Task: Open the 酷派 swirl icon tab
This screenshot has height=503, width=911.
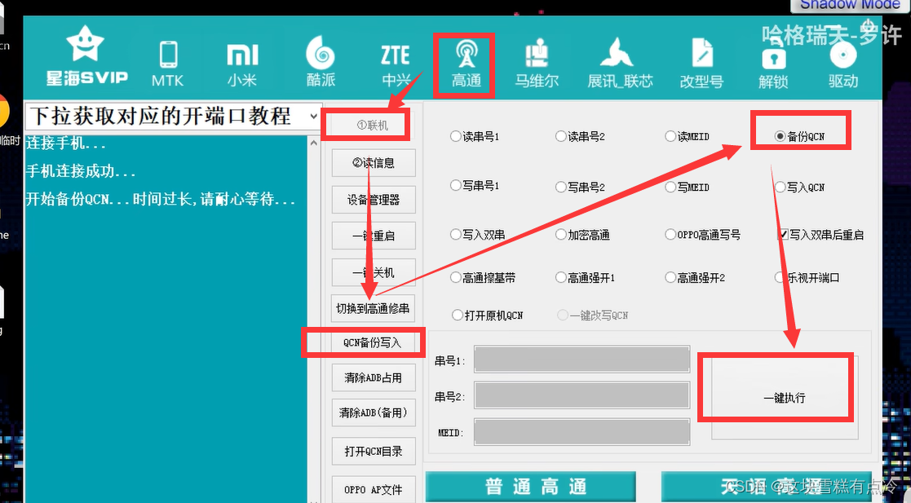Action: point(321,62)
